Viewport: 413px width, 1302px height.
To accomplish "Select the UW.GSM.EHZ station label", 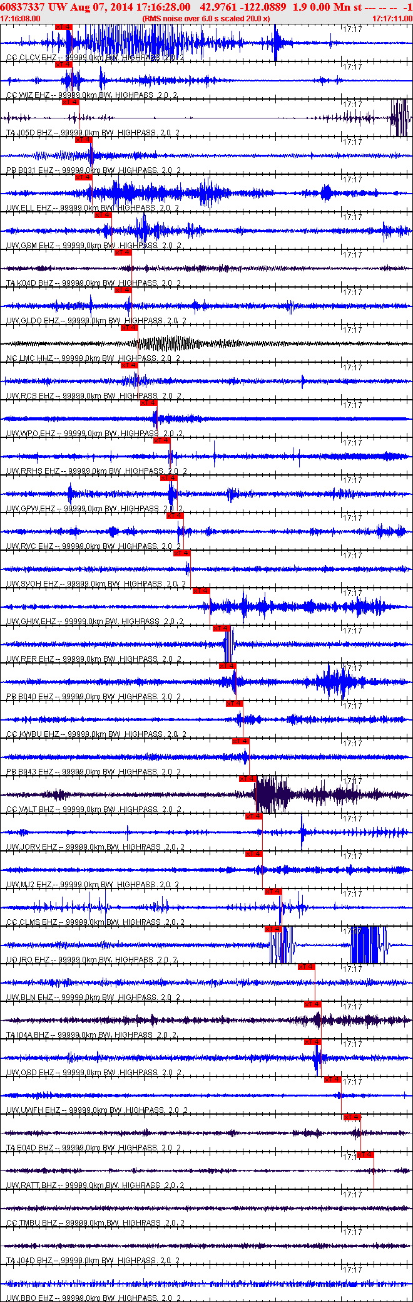I will click(x=94, y=246).
